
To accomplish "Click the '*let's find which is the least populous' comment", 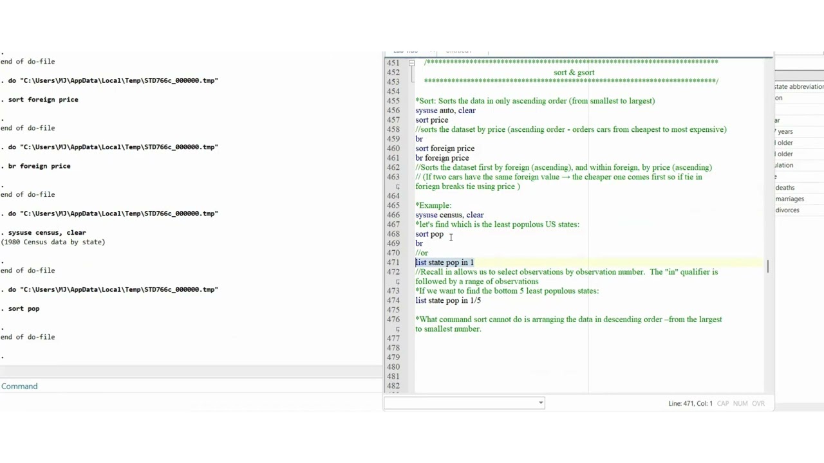I will (497, 224).
